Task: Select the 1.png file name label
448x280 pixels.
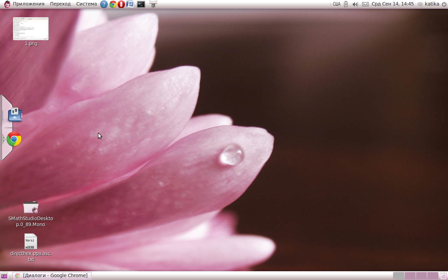Action: coord(31,44)
